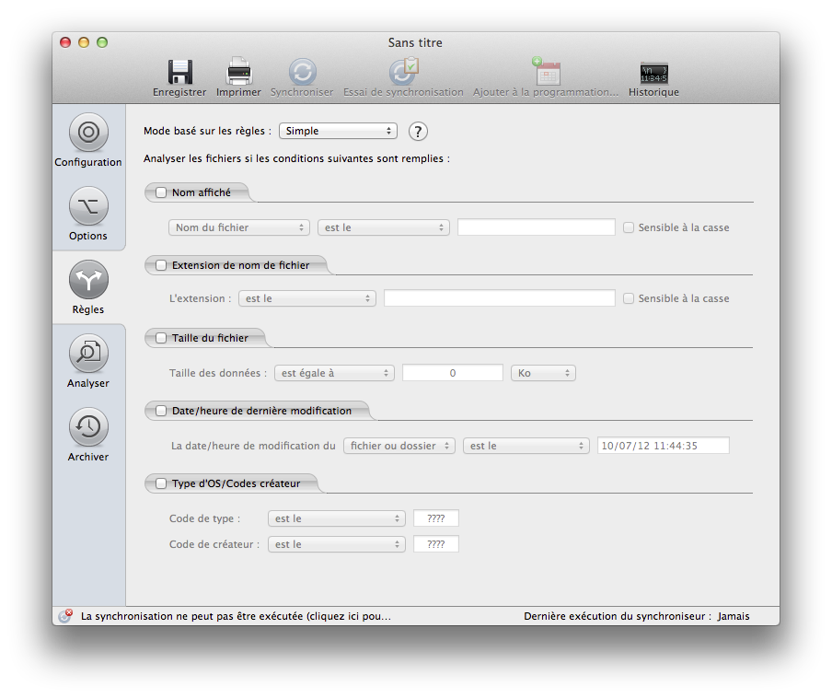
Task: Click the file size value field
Action: [x=453, y=373]
